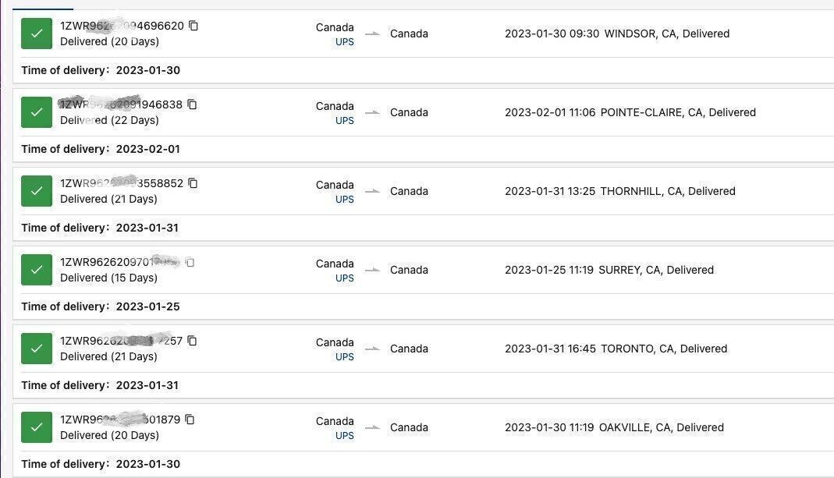Viewport: 834px width, 478px height.
Task: Click the green delivered checkmark for the Pointe-Claire shipment
Action: click(37, 112)
